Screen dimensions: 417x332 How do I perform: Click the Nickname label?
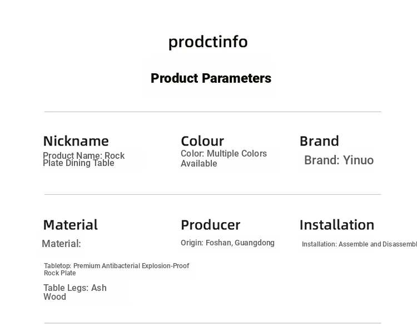pyautogui.click(x=76, y=141)
